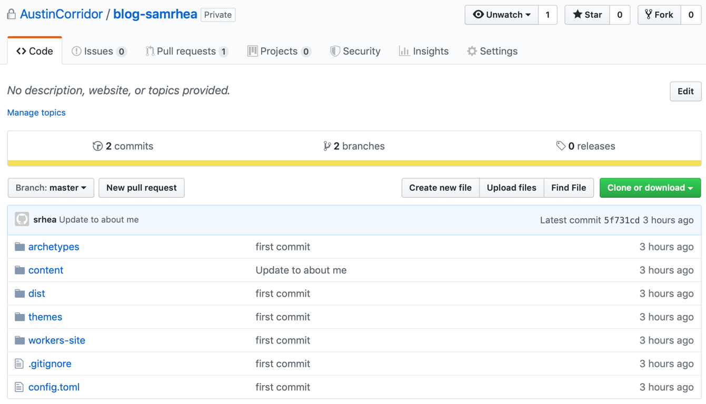Star this repository
This screenshot has height=404, width=706.
point(586,15)
